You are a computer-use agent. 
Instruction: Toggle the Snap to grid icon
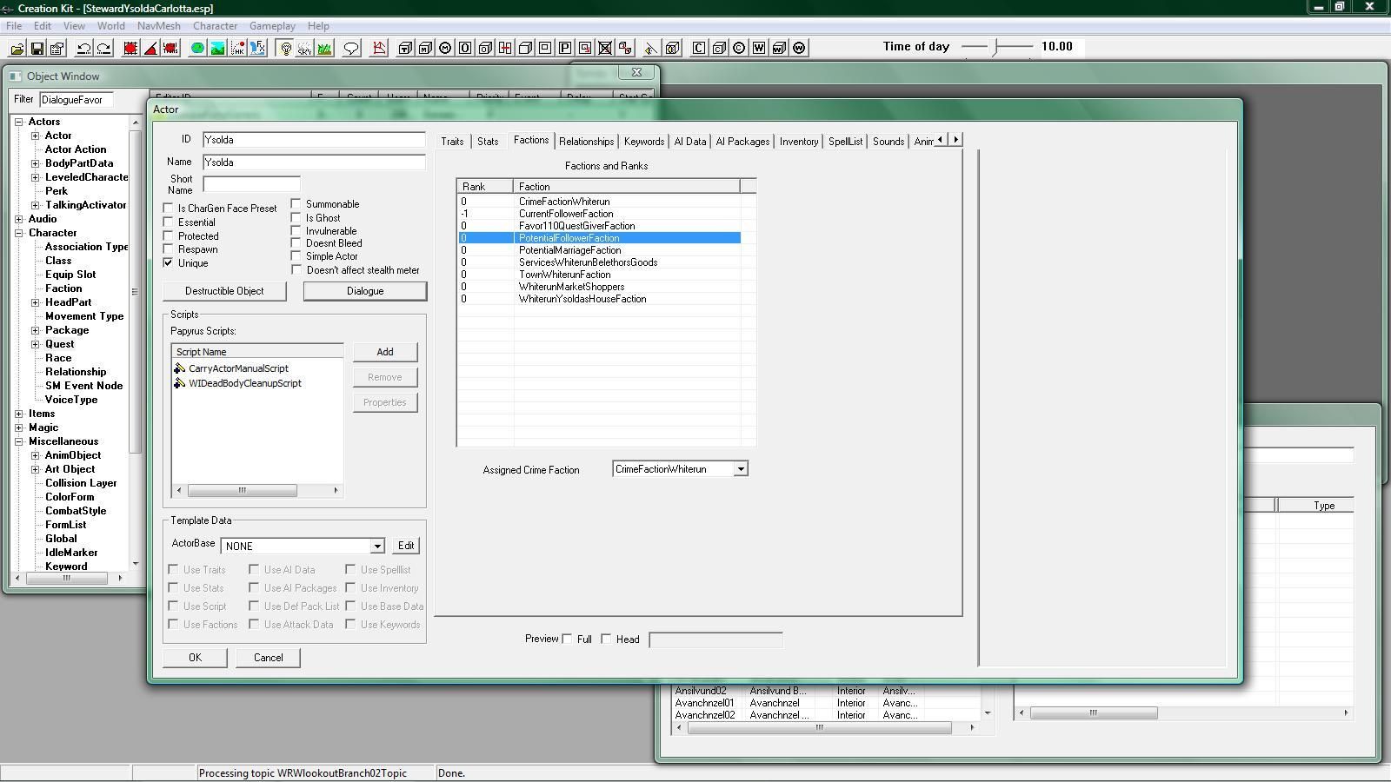pyautogui.click(x=130, y=48)
